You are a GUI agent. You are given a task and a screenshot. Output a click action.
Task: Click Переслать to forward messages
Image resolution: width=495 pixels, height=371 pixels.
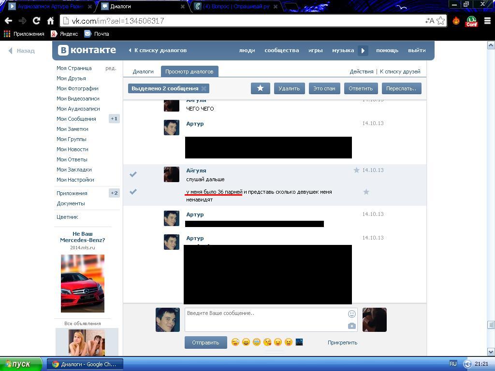(x=401, y=88)
